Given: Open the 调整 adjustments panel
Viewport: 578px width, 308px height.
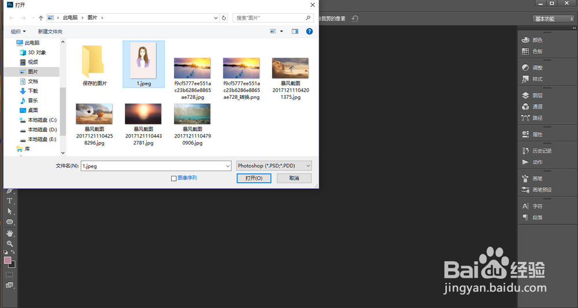Looking at the screenshot, I should click(x=532, y=68).
